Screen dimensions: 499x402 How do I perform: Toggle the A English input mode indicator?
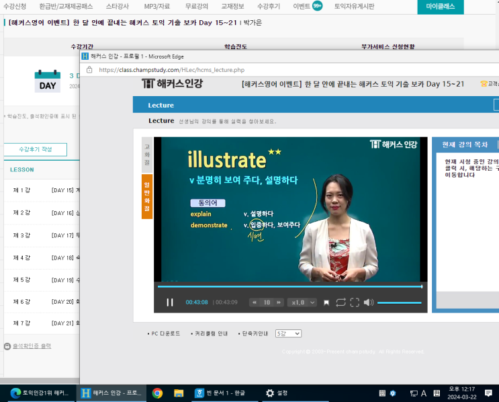[x=424, y=393]
